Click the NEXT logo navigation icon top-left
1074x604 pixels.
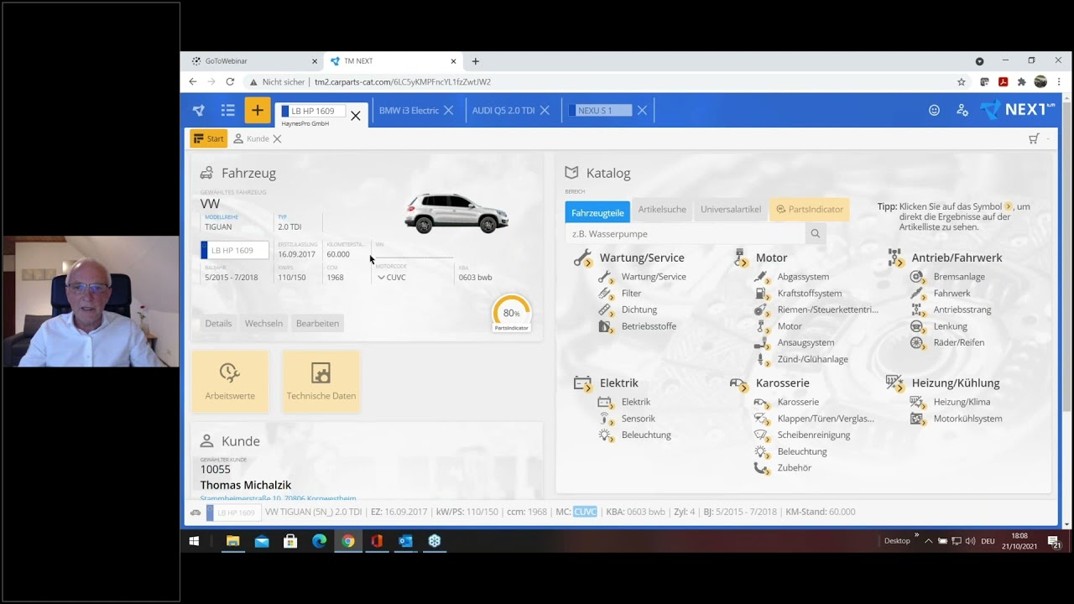tap(199, 111)
